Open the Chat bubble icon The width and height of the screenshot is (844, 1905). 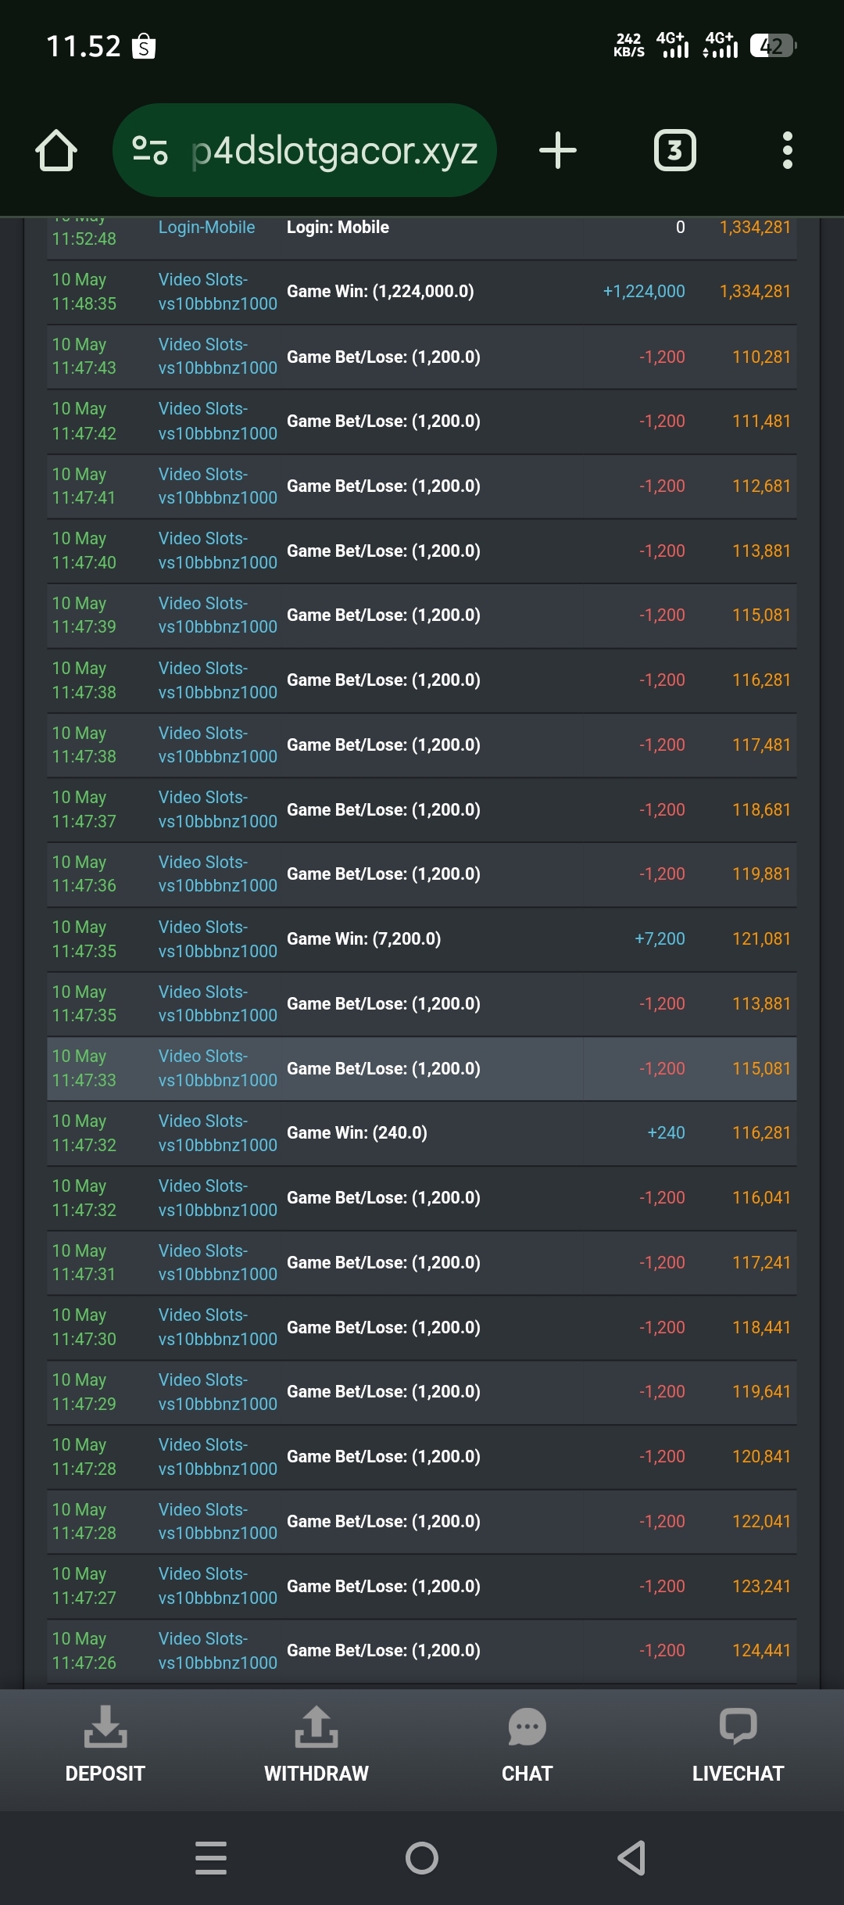point(527,1726)
